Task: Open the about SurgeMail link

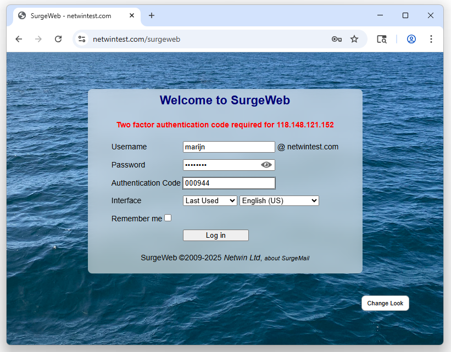Action: tap(287, 258)
